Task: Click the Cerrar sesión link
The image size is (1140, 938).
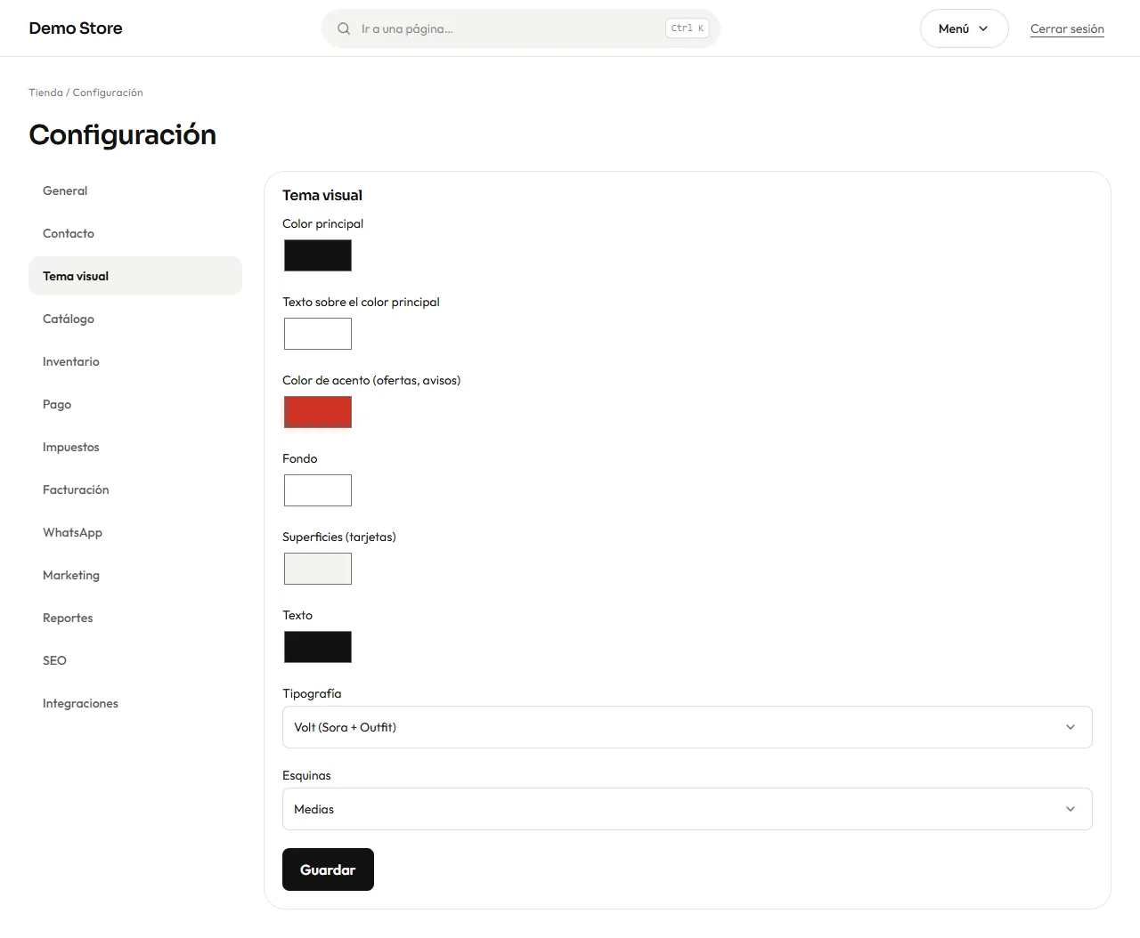Action: click(x=1067, y=28)
